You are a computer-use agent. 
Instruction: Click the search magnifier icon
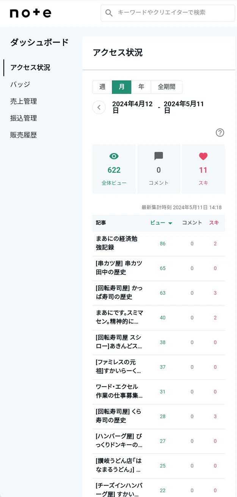109,13
